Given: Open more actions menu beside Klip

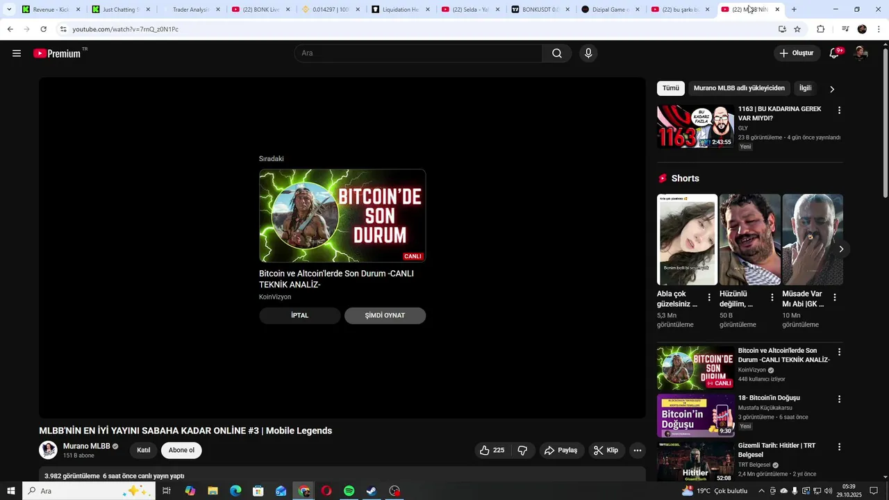Looking at the screenshot, I should click(637, 451).
